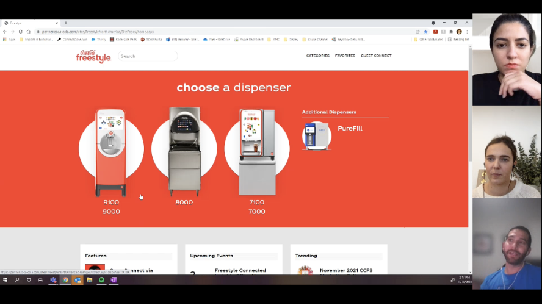The image size is (542, 305).
Task: Open the Other bookmarks folder
Action: coord(428,40)
